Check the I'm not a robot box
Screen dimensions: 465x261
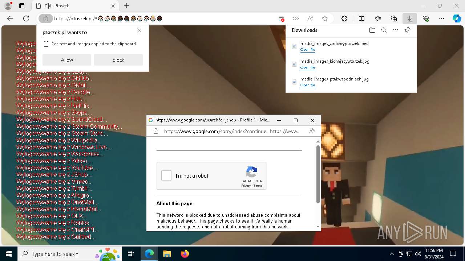(166, 175)
